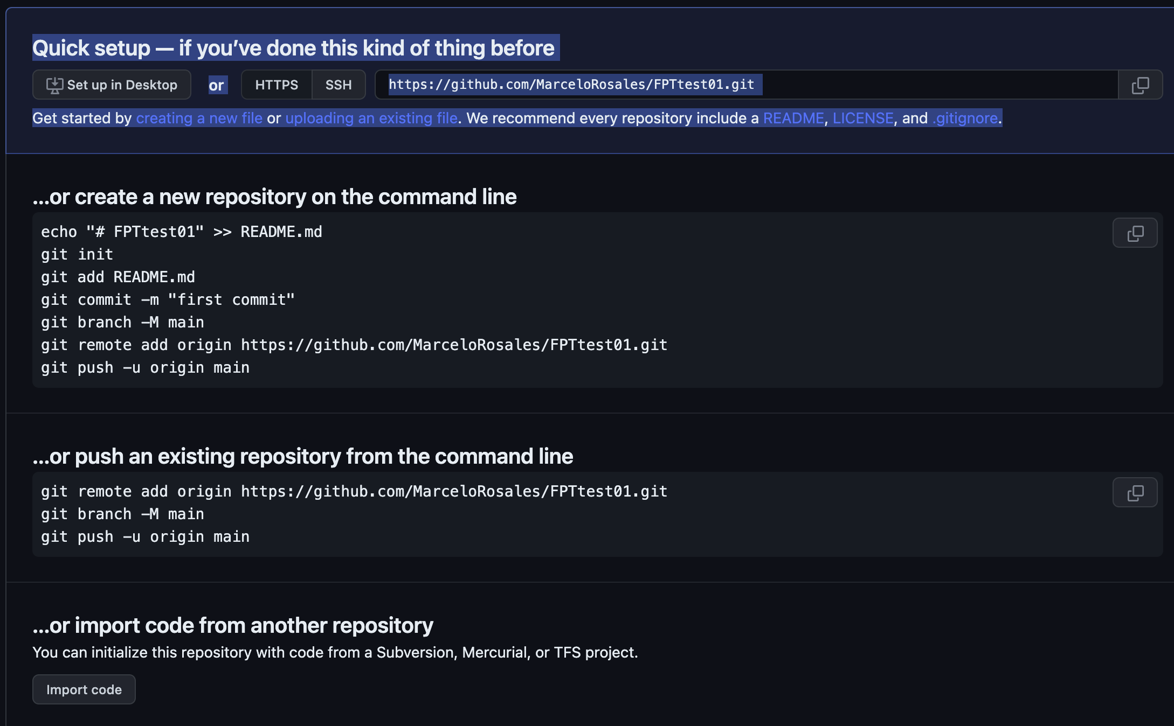Click the git init command line
Image resolution: width=1174 pixels, height=726 pixels.
coord(77,255)
